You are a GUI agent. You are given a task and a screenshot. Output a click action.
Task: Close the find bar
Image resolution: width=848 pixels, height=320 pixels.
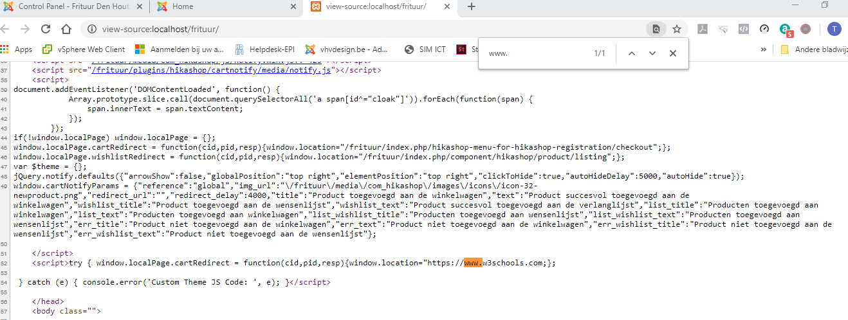(x=673, y=53)
